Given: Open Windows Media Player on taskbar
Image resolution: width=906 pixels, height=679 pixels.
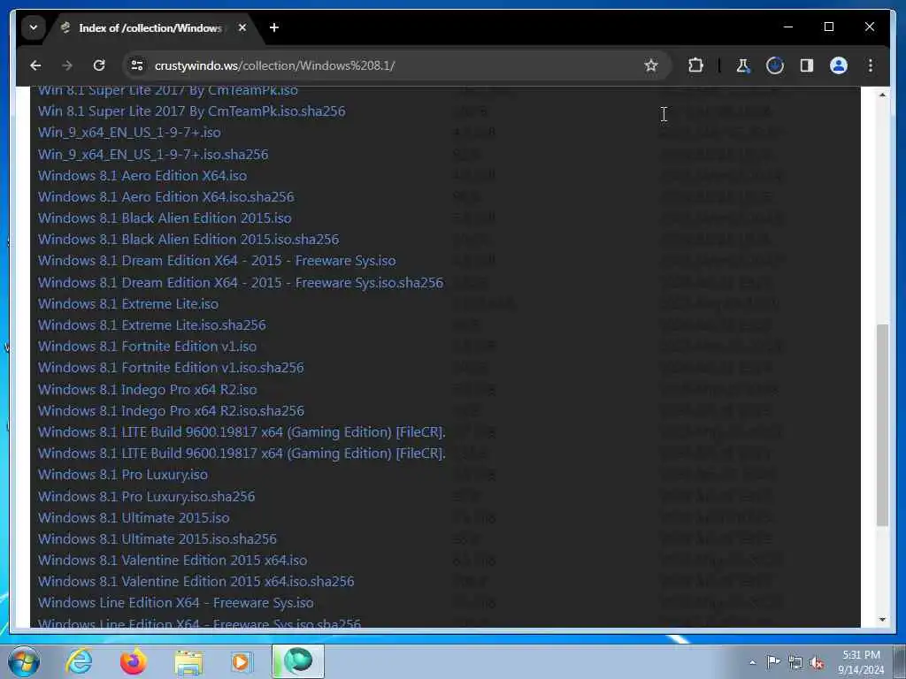Looking at the screenshot, I should coord(242,661).
